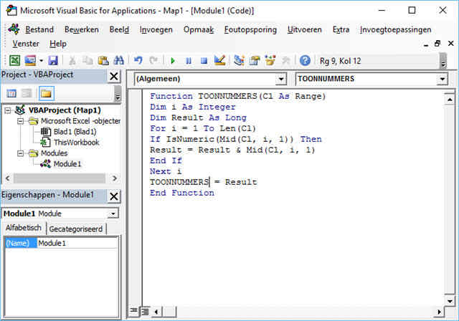Open the Insert object dropdown arrow in the toolbar
459x321 pixels.
[42, 60]
